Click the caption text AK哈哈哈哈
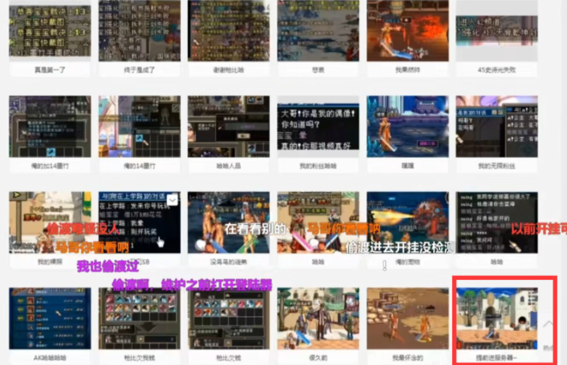567x365 pixels. (50, 358)
